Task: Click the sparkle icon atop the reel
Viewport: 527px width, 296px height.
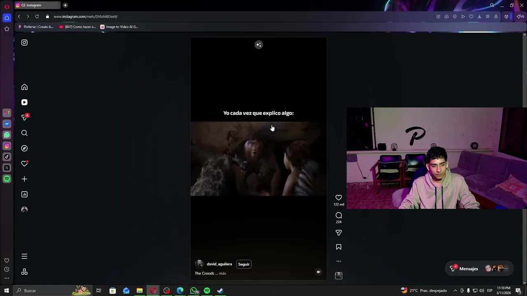Action: click(259, 45)
